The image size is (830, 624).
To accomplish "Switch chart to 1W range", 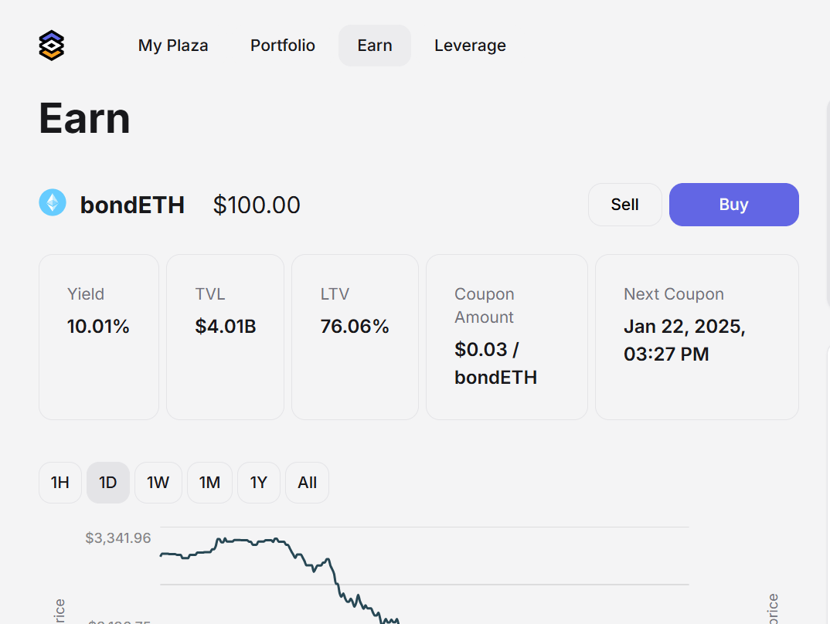I will [x=158, y=483].
